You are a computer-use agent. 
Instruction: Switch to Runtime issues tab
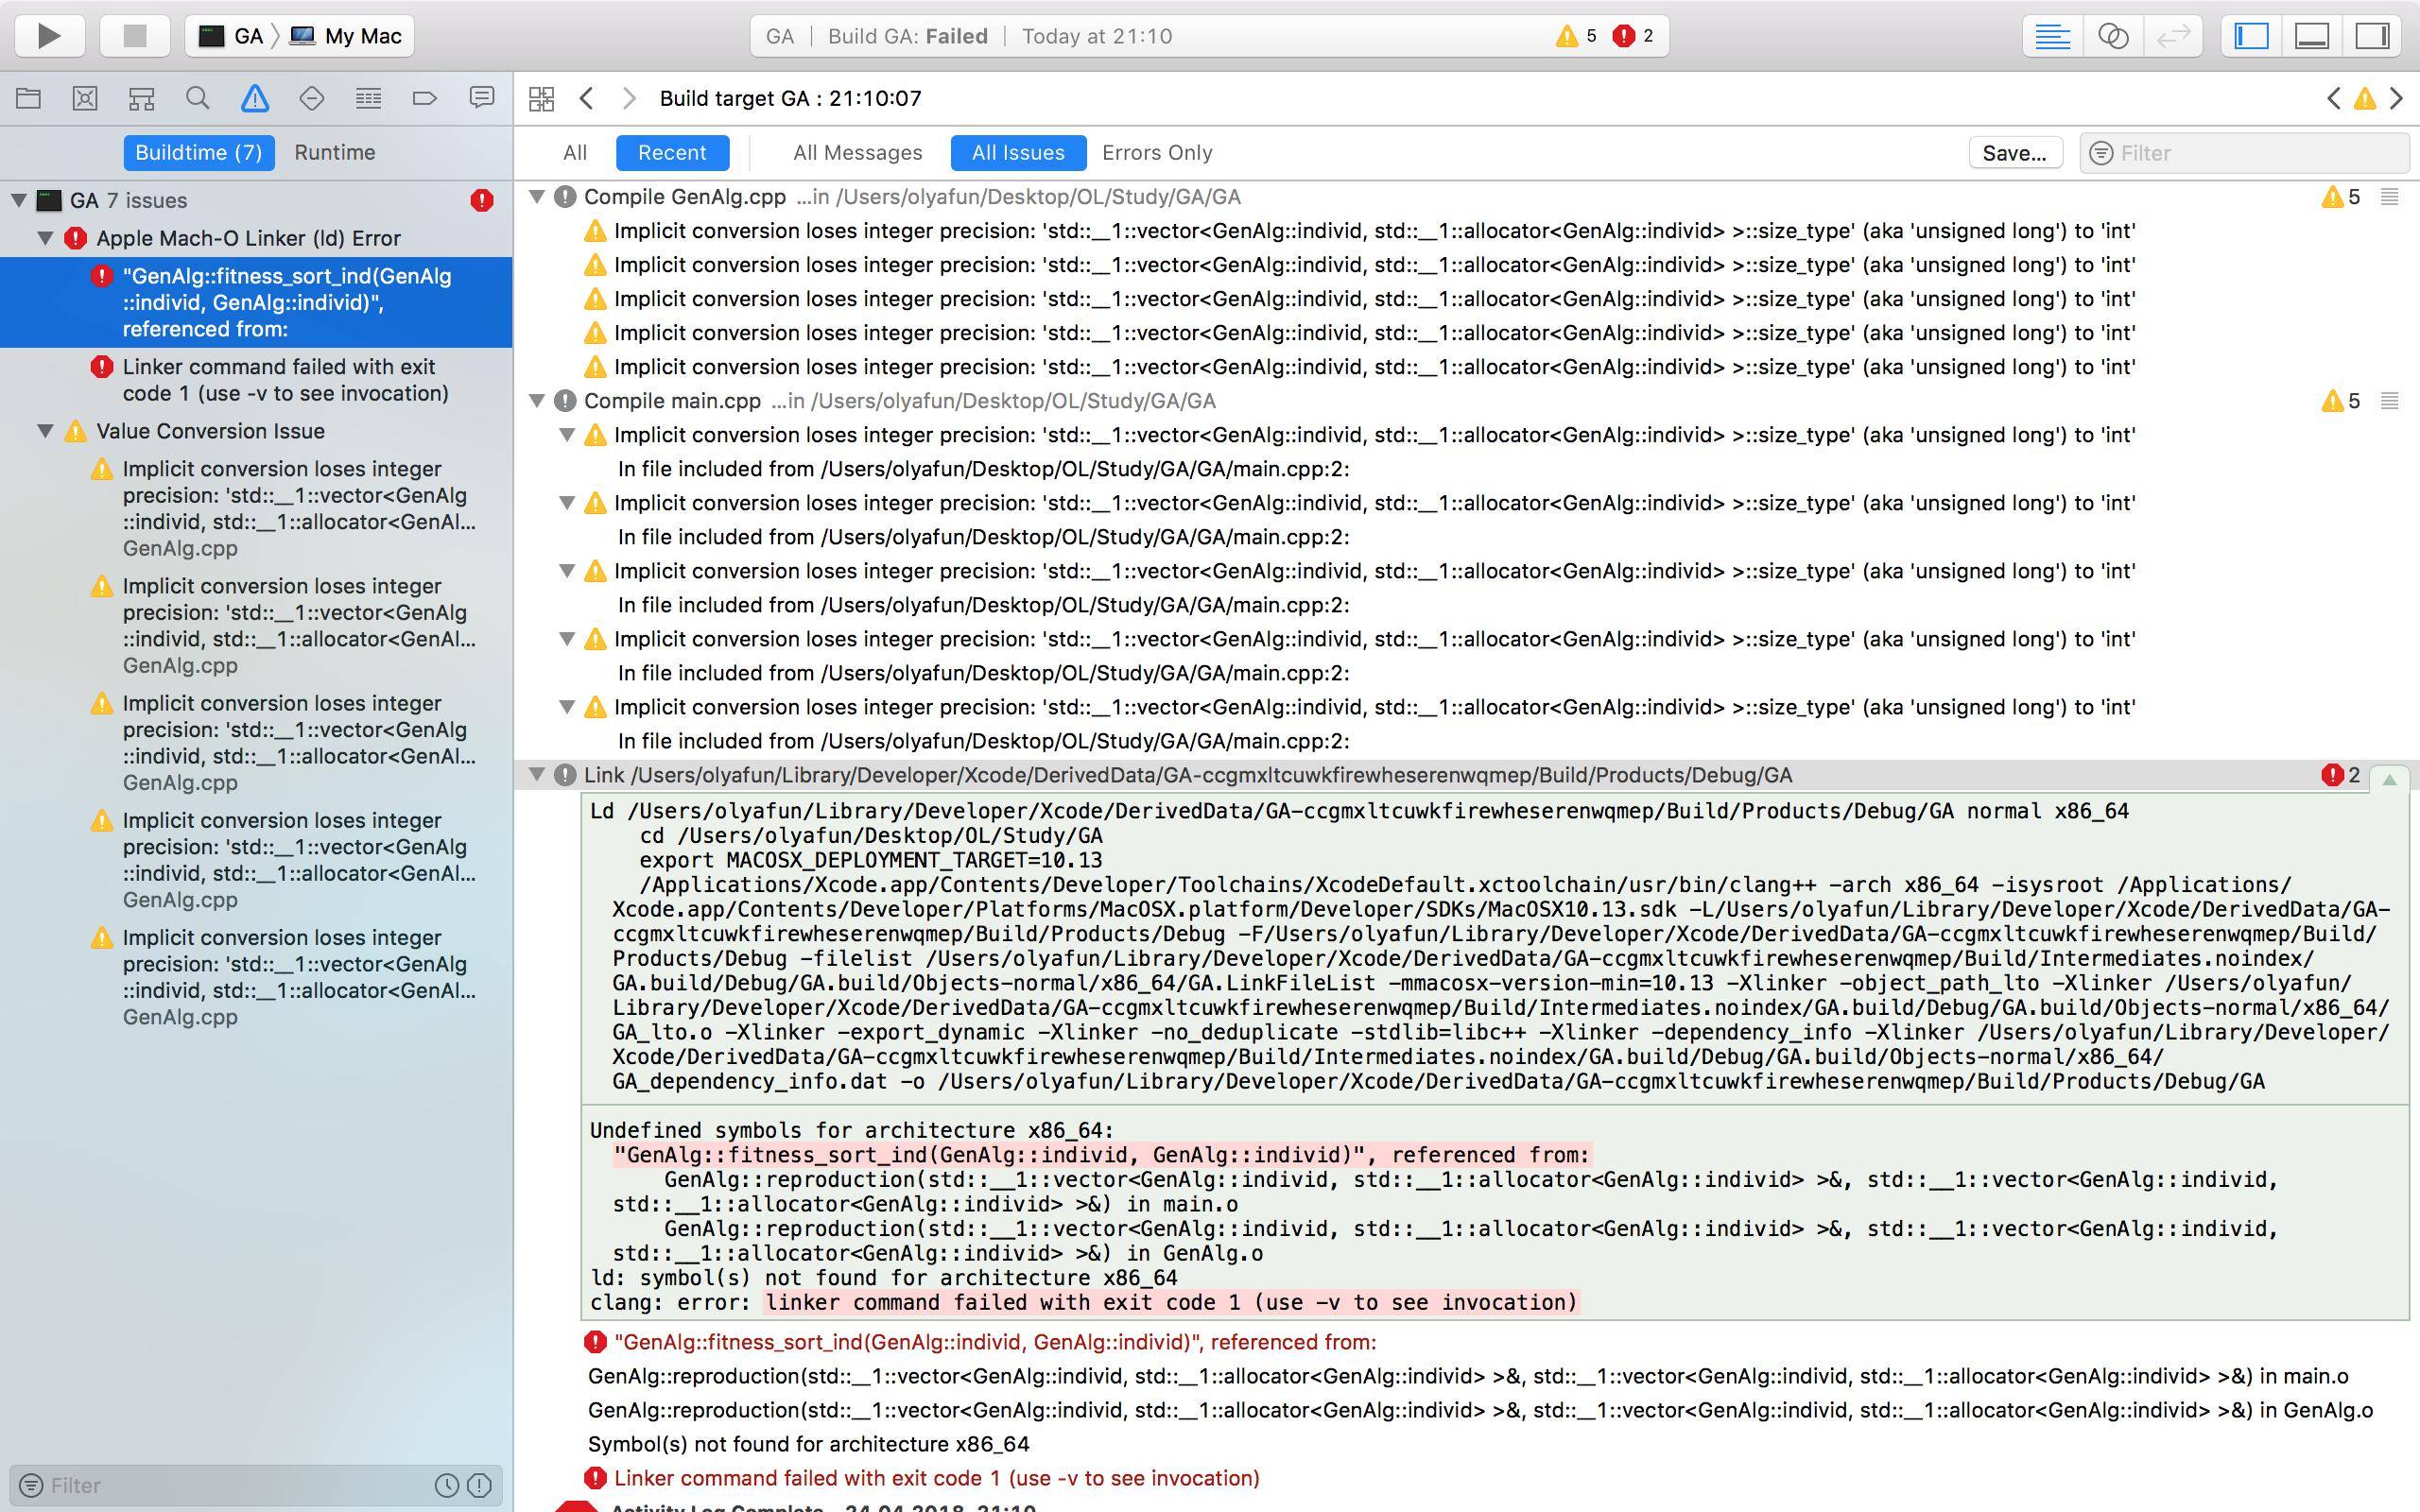click(334, 152)
